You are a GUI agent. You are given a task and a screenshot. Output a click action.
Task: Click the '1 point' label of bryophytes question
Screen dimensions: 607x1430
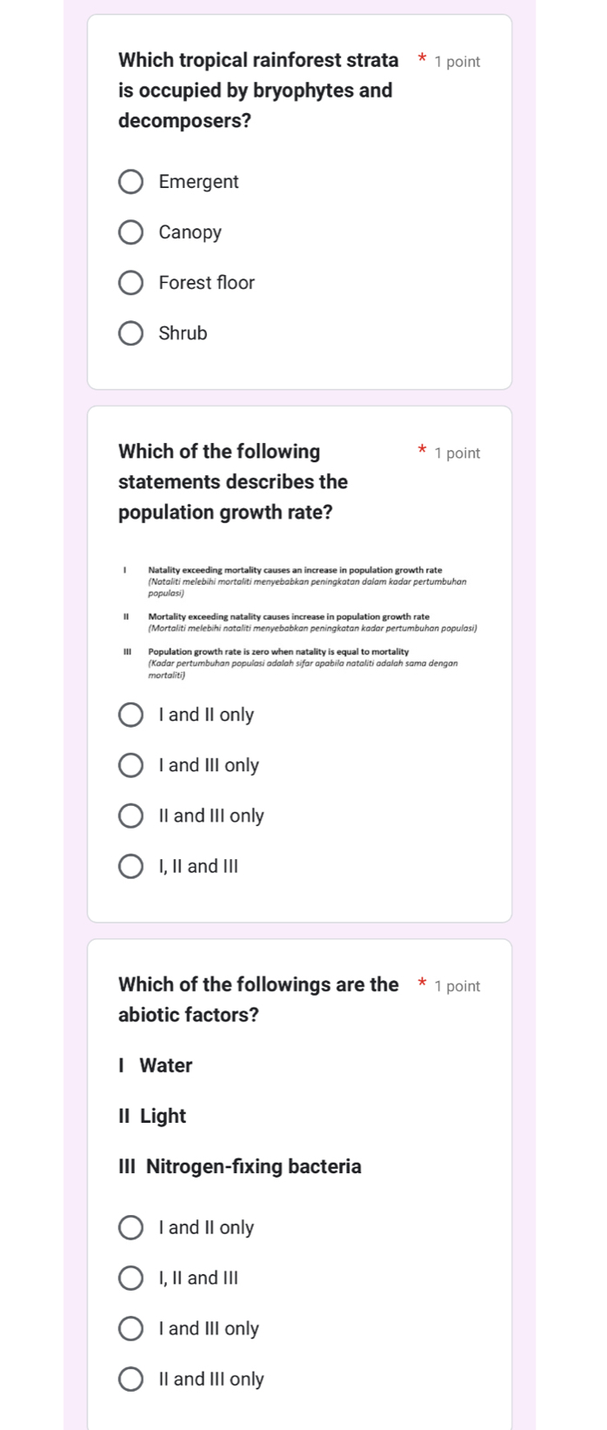pyautogui.click(x=457, y=62)
